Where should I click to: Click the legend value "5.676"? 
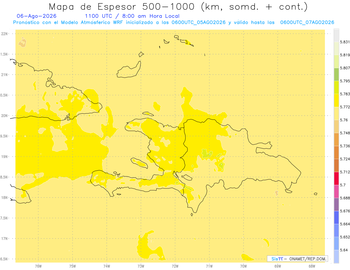pos(345,211)
